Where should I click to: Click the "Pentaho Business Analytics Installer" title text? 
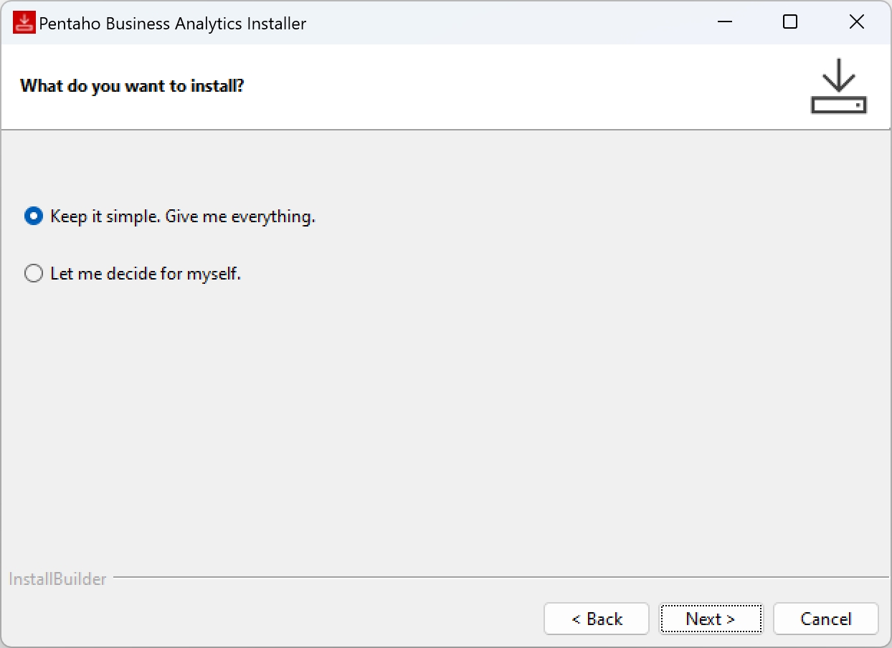(x=172, y=23)
